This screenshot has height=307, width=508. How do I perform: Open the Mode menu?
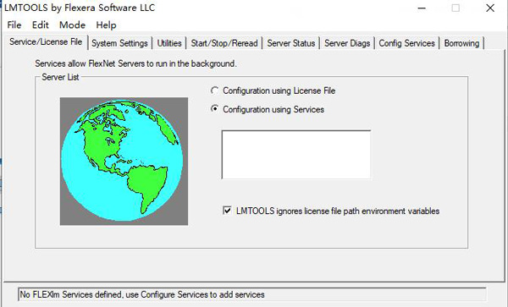tap(72, 25)
